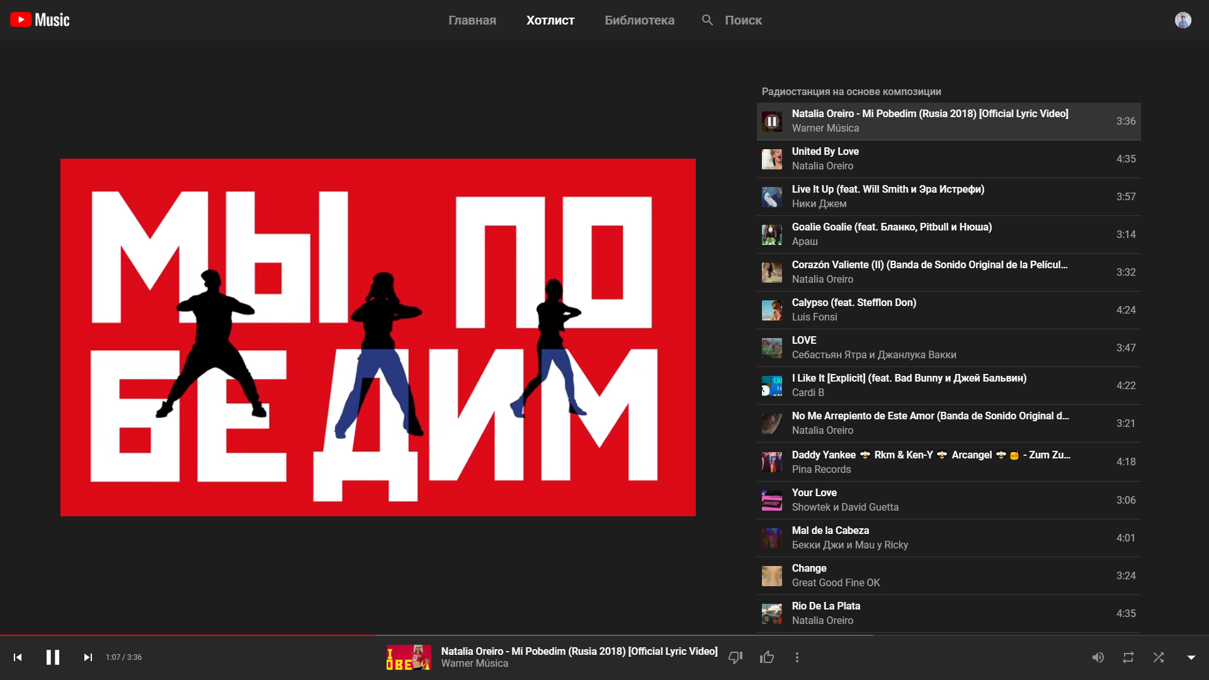The image size is (1209, 680).
Task: Click the Cardi B artist name
Action: (x=808, y=393)
